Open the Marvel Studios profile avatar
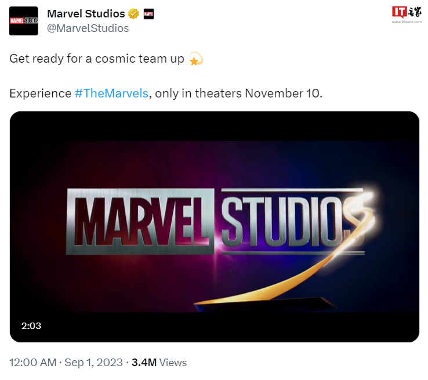 [24, 21]
